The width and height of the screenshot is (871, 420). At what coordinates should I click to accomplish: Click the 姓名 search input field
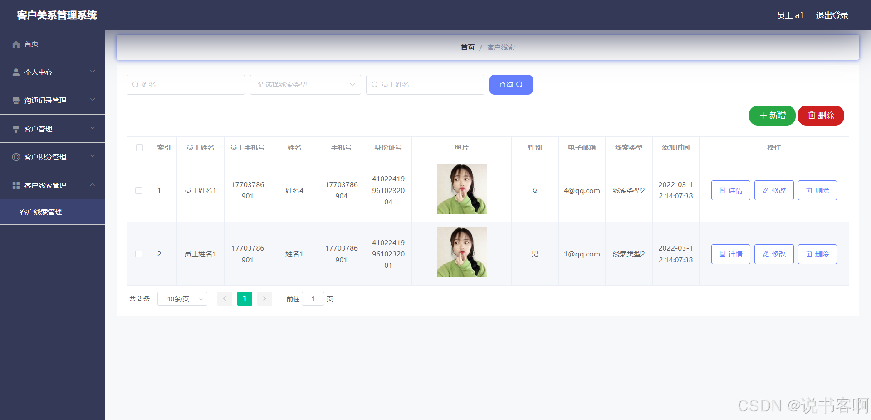186,85
